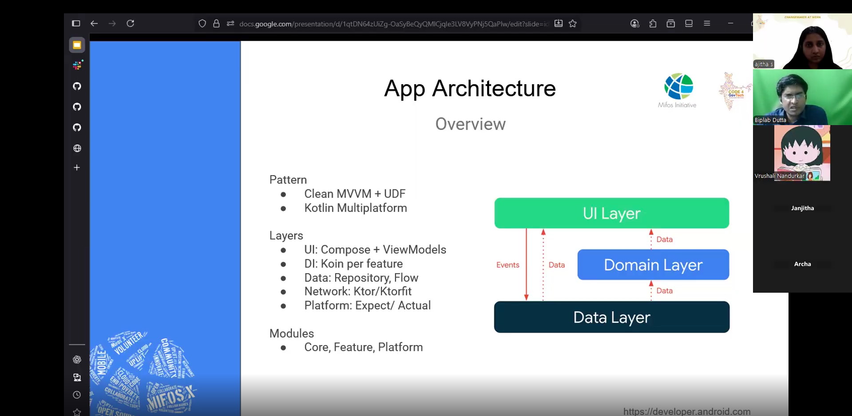
Task: Reload the current page
Action: [130, 24]
